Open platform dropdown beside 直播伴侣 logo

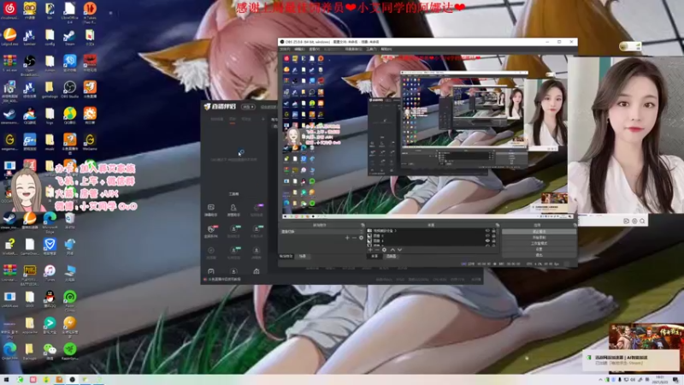click(x=248, y=106)
